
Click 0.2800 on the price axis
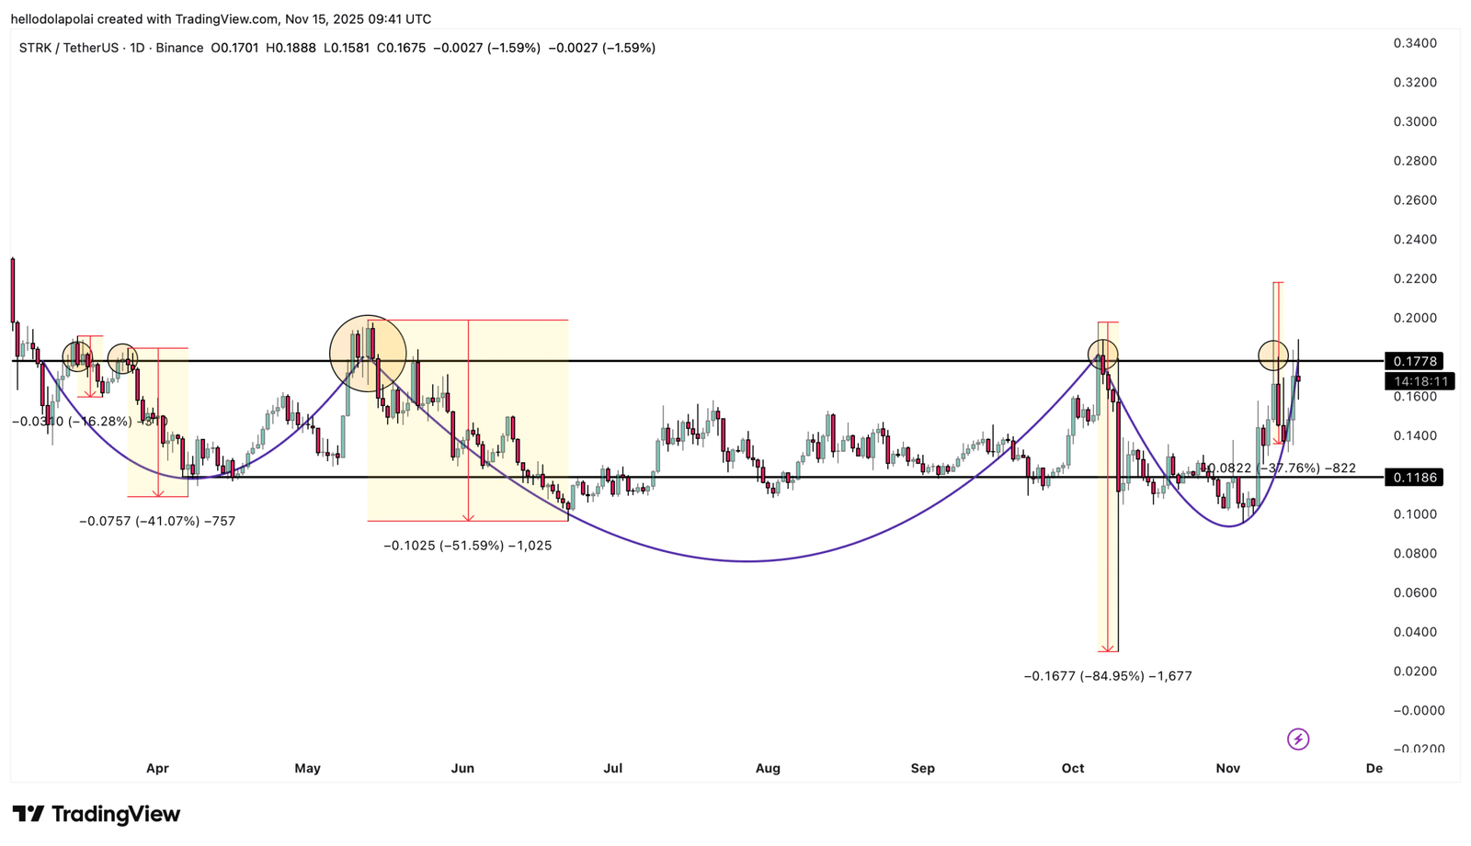pyautogui.click(x=1415, y=161)
